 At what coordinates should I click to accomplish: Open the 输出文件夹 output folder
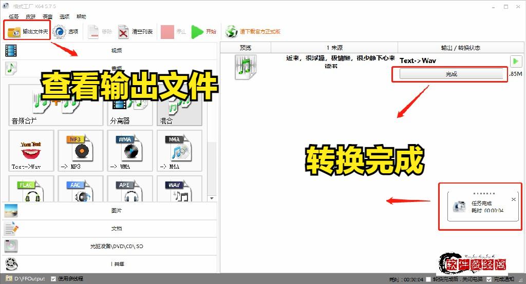tap(28, 31)
